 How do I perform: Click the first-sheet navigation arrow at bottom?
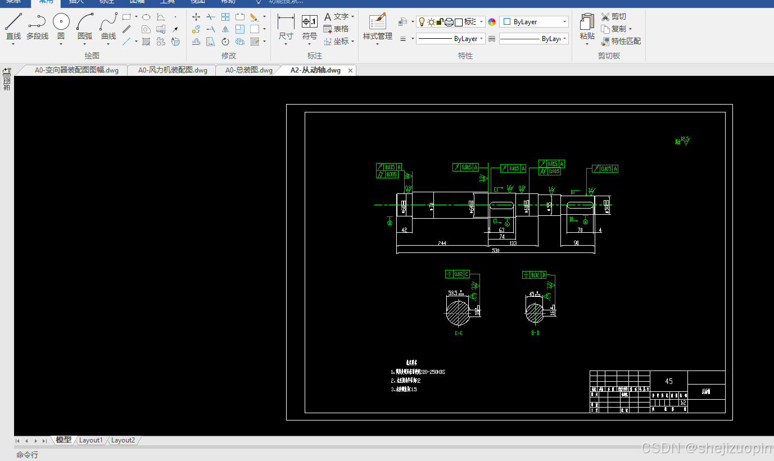coord(18,441)
